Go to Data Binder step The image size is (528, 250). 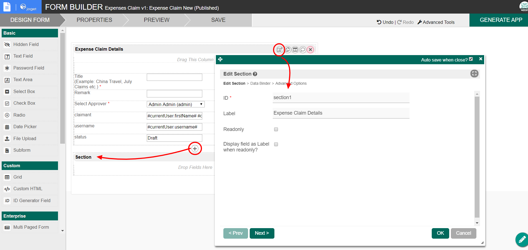coord(260,83)
